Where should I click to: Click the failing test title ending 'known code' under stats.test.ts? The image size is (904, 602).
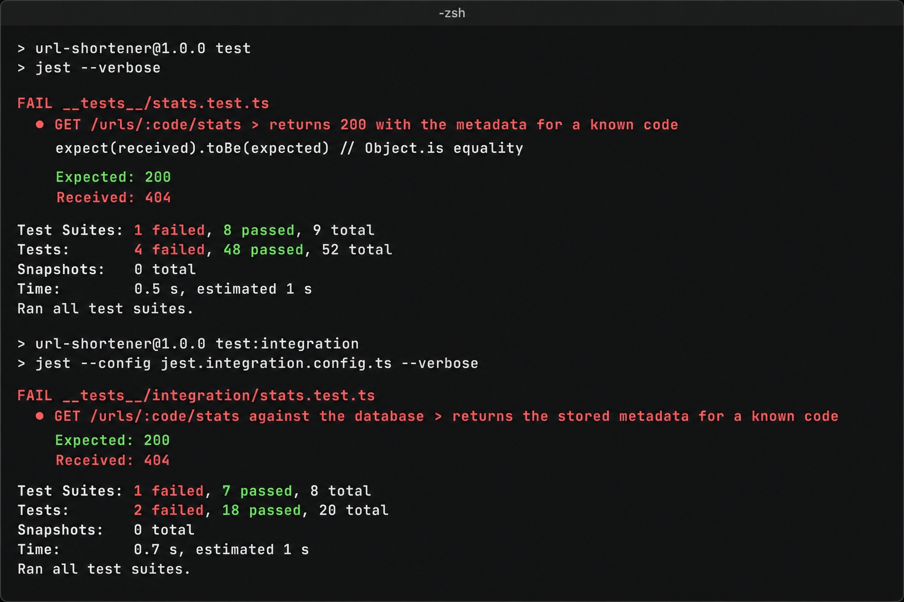(x=357, y=125)
